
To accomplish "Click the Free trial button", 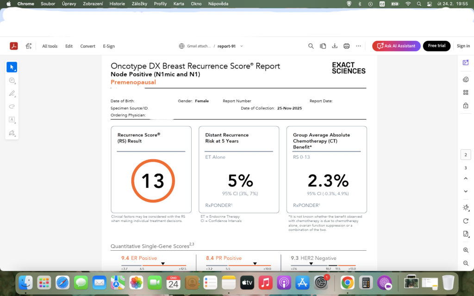I will (x=437, y=46).
